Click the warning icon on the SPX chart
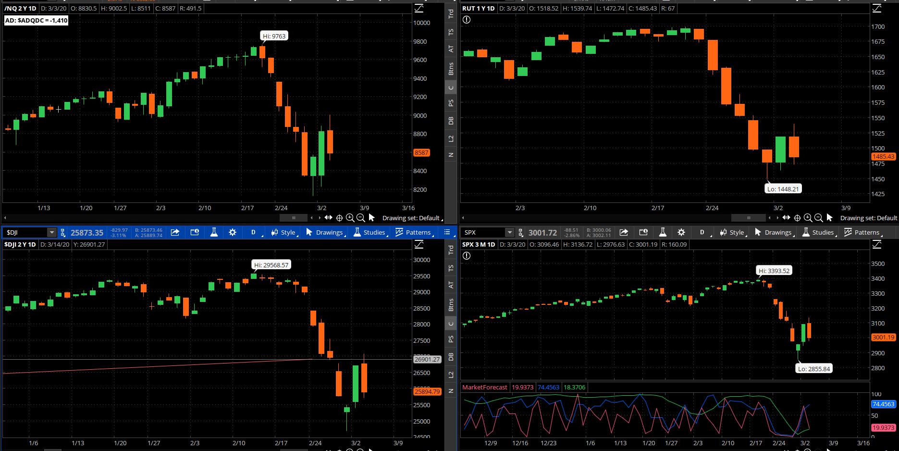899x451 pixels. click(x=467, y=256)
